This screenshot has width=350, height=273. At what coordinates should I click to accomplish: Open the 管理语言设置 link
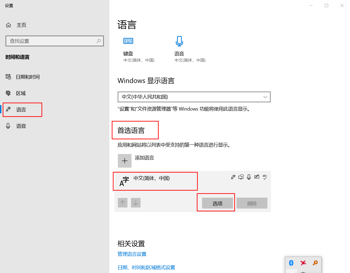[132, 254]
